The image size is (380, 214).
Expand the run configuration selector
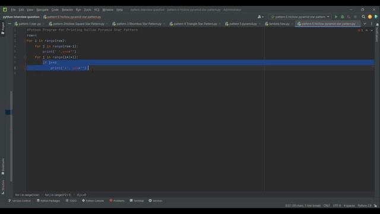pos(300,17)
